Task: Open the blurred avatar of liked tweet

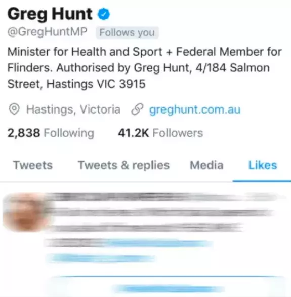Action: coord(25,212)
